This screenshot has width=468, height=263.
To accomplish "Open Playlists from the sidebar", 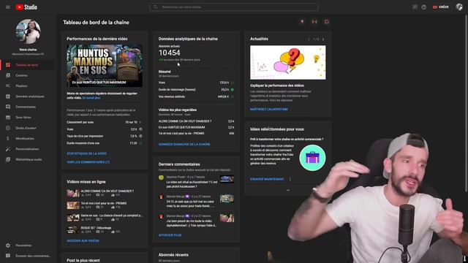I will (28, 86).
